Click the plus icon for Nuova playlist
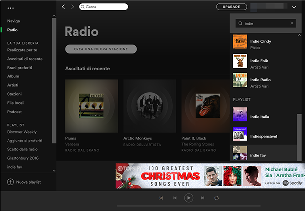Image resolution: width=305 pixels, height=211 pixels. pyautogui.click(x=10, y=182)
